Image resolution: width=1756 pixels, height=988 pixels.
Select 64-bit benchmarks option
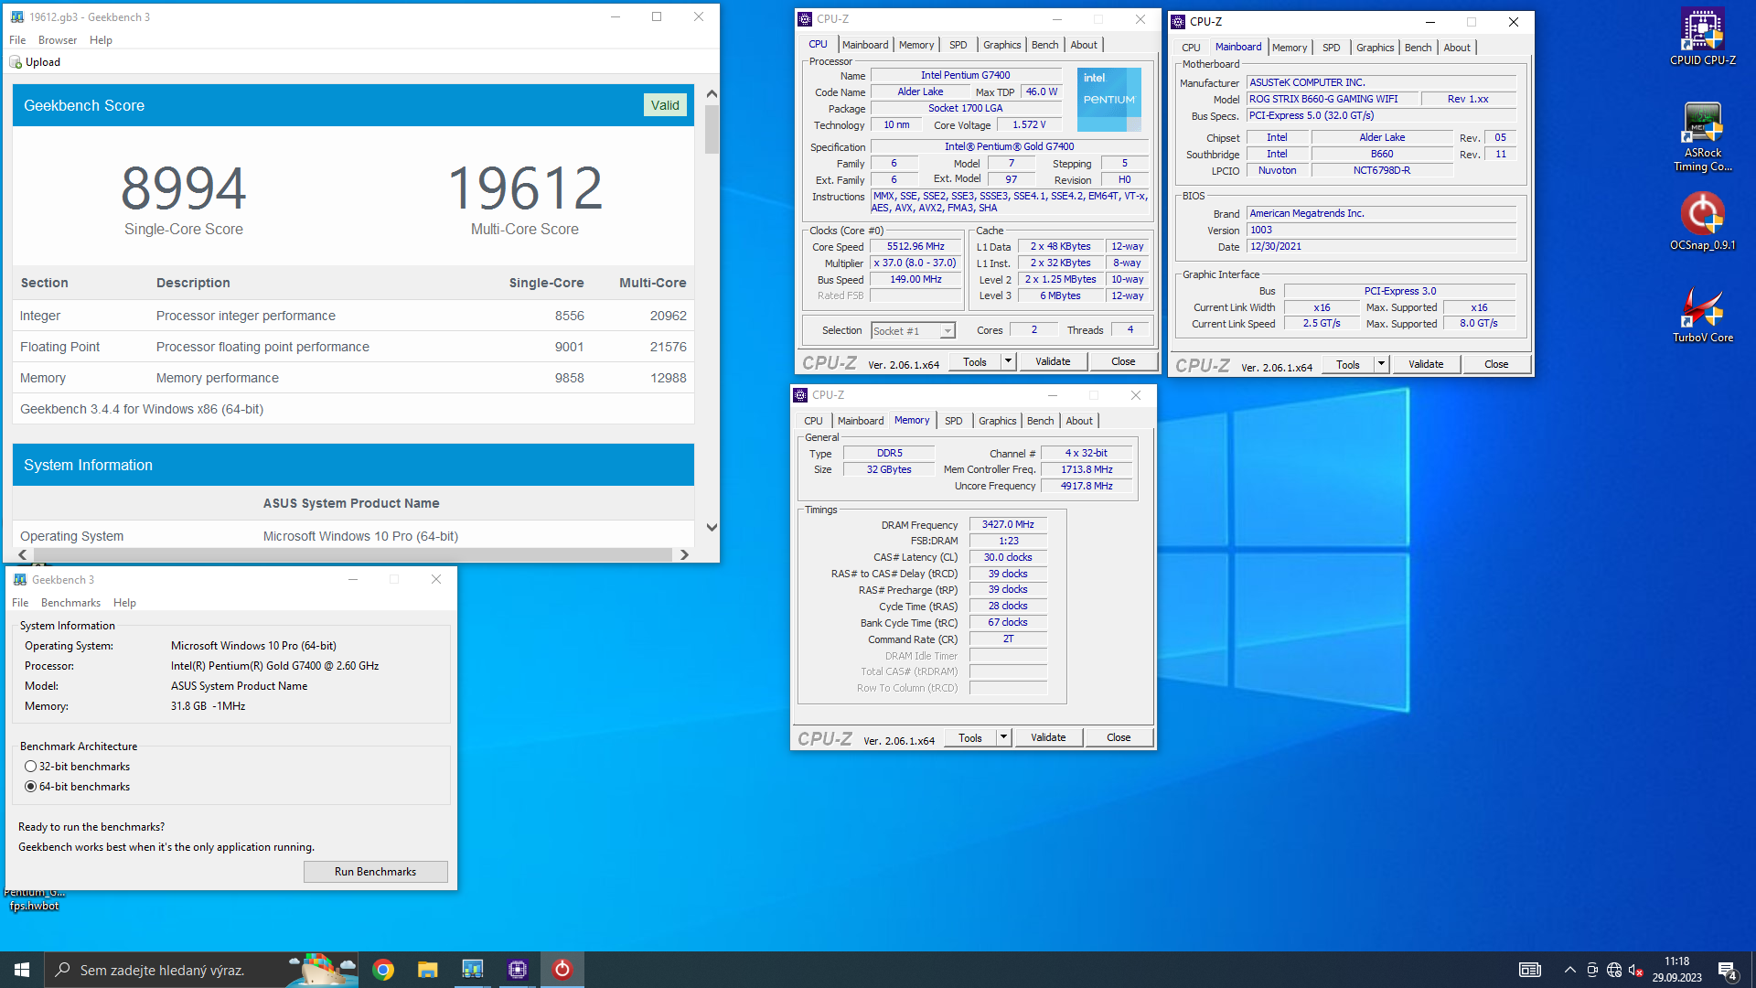tap(31, 787)
